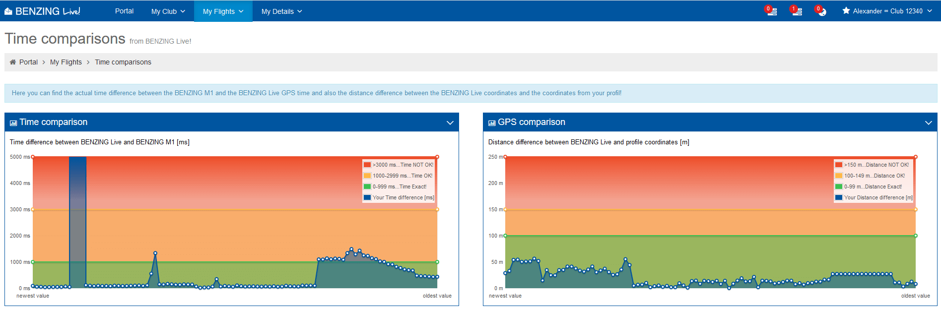
Task: Expand the My Club menu
Action: click(168, 11)
